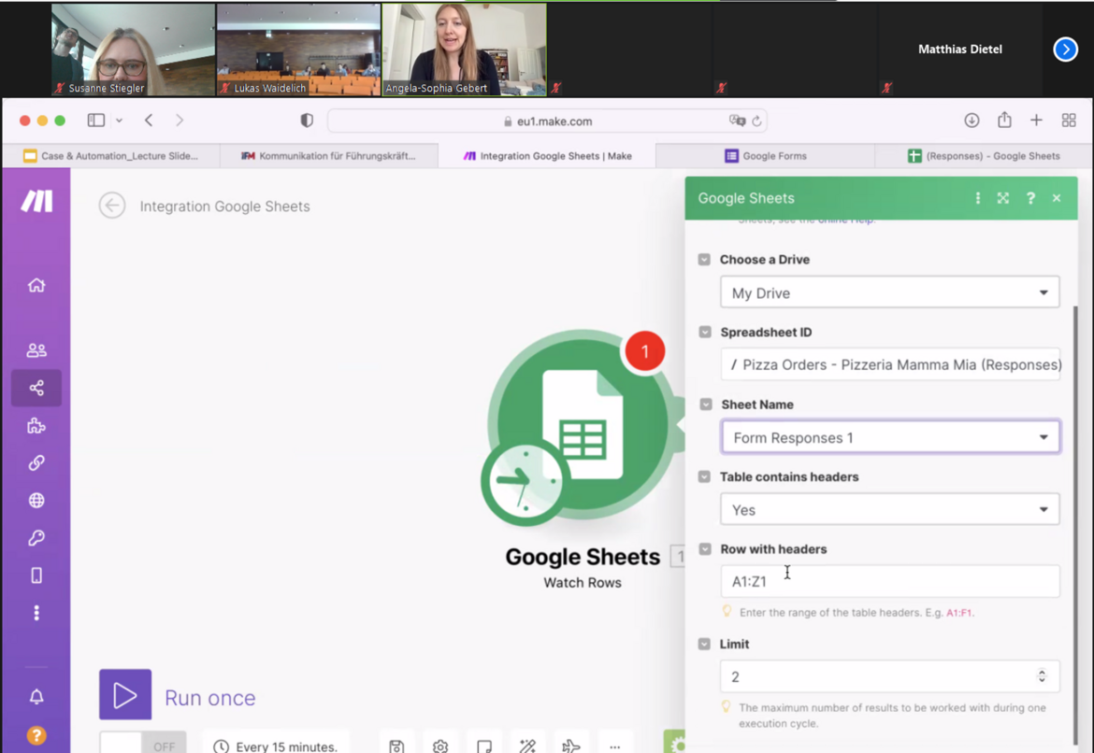Screen dimensions: 1094x753
Task: Open Connections link icon in sidebar
Action: click(x=36, y=463)
